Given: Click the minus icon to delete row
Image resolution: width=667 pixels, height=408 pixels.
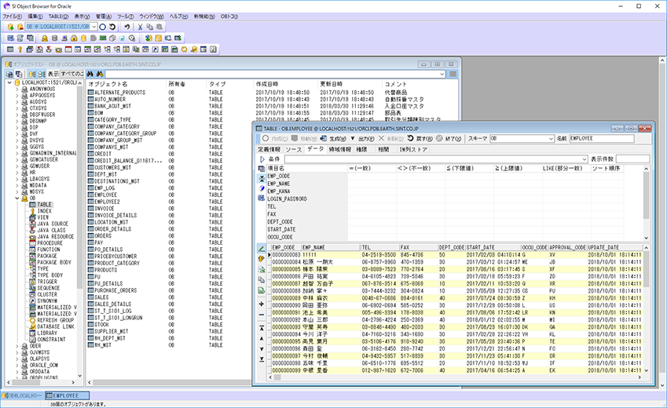Looking at the screenshot, I should tap(262, 314).
